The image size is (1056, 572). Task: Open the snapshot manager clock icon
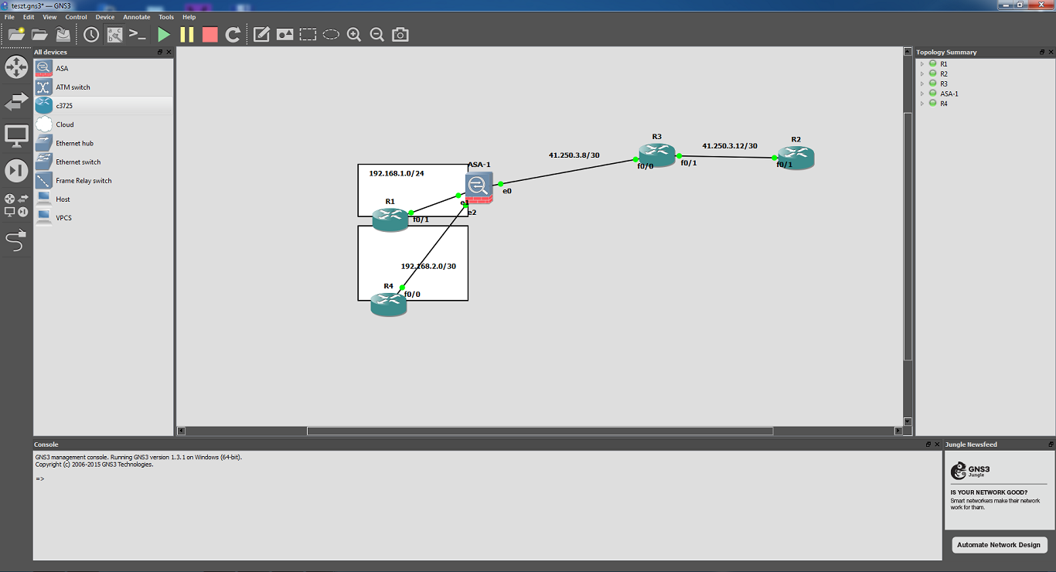click(x=91, y=34)
